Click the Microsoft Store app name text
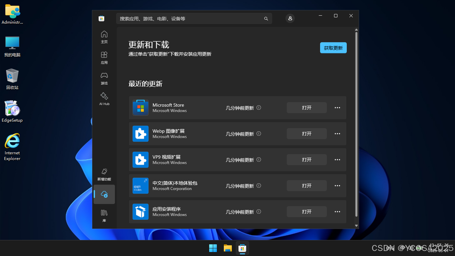Screen dimensions: 455x256 pyautogui.click(x=168, y=105)
